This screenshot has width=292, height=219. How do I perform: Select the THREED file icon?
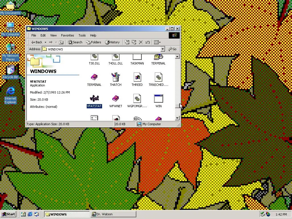click(137, 77)
